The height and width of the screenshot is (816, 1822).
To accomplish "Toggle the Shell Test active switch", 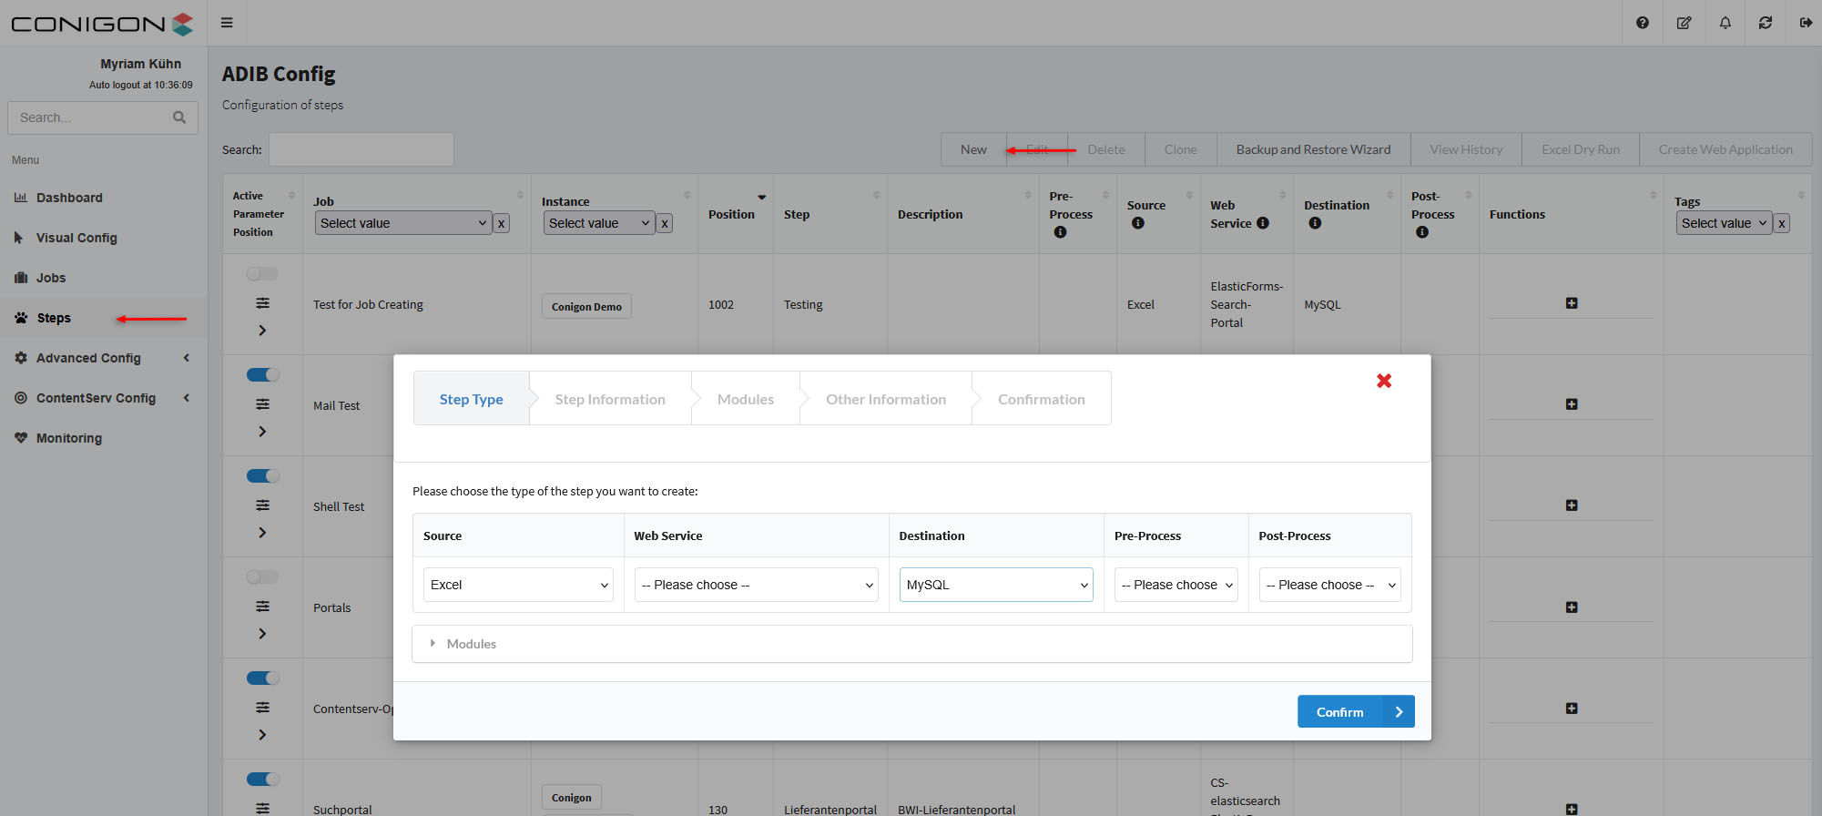I will 262,476.
